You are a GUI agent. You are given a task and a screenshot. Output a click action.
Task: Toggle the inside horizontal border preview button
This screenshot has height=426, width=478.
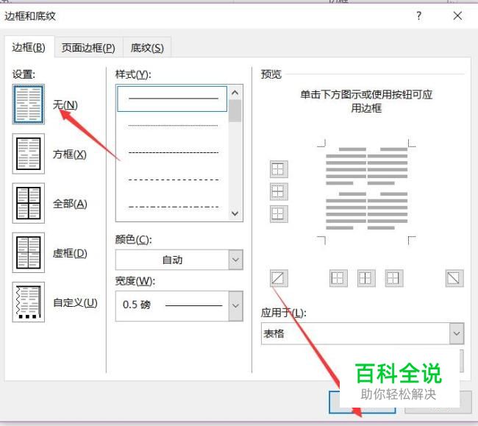(x=279, y=191)
